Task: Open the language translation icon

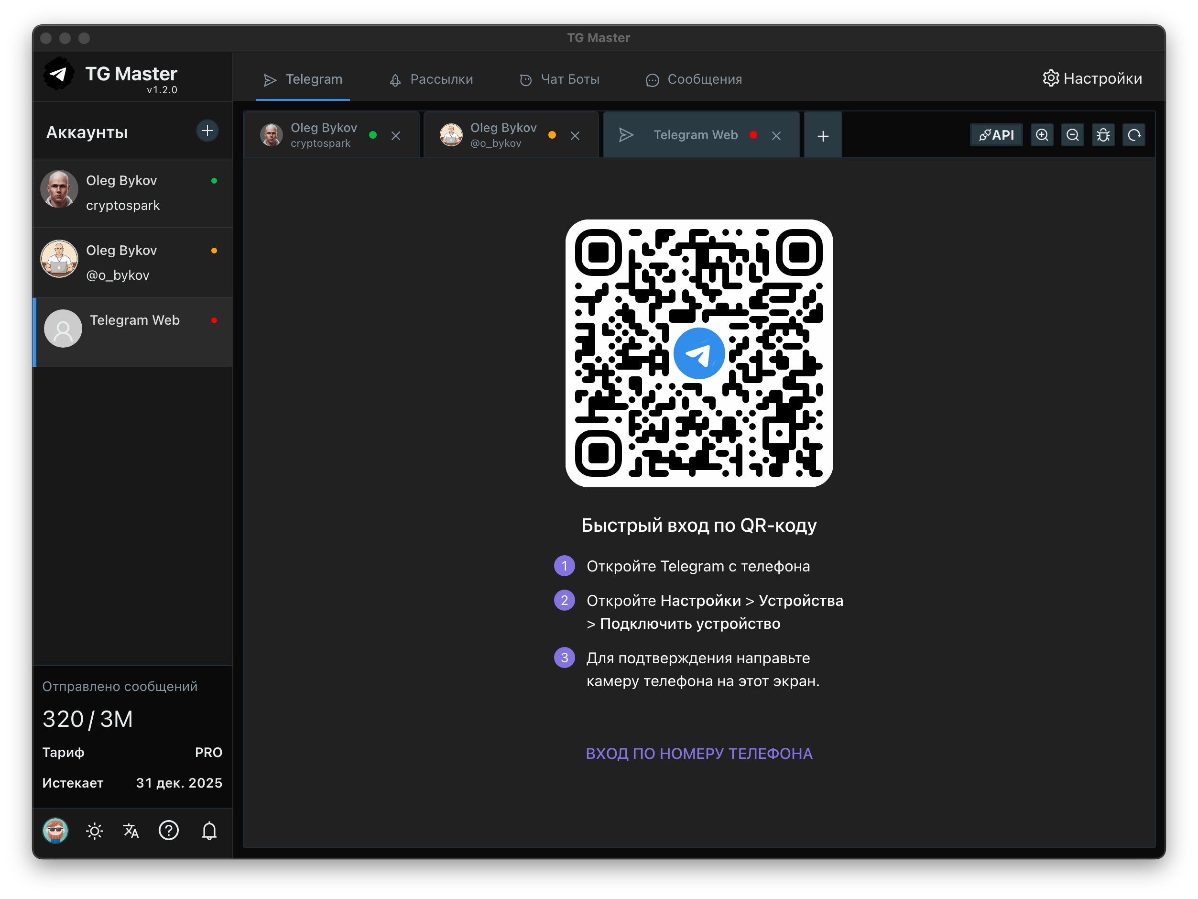Action: click(131, 831)
